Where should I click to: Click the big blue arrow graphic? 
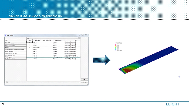[x=102, y=60]
